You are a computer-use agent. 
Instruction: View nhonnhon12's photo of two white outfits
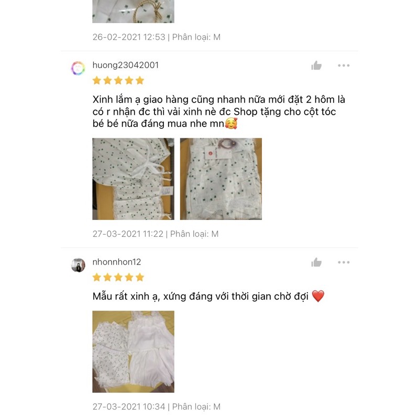(x=134, y=351)
